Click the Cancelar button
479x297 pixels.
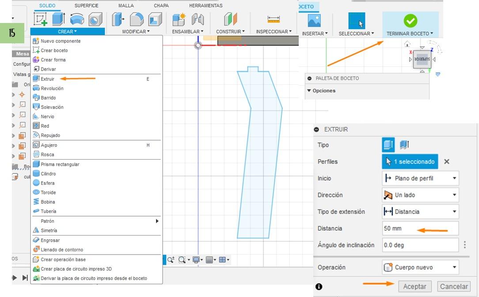(454, 286)
